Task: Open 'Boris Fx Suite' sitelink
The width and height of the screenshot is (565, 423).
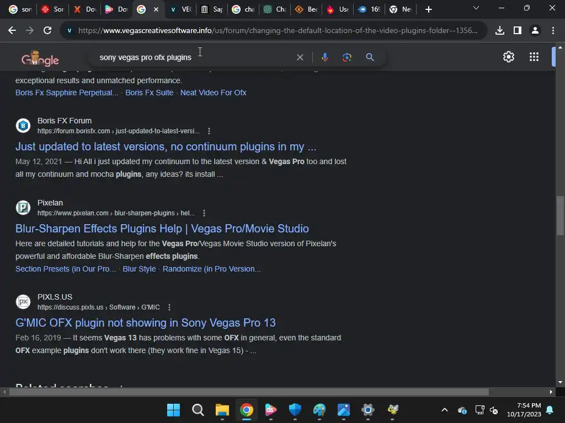Action: [149, 93]
